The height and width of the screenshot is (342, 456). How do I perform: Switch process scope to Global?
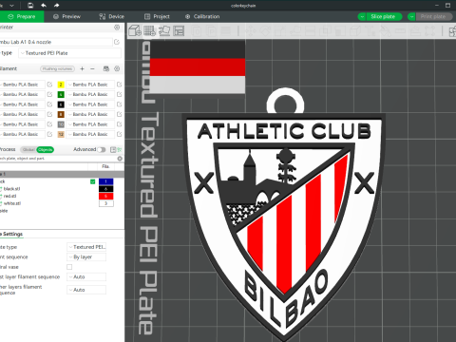tap(28, 149)
